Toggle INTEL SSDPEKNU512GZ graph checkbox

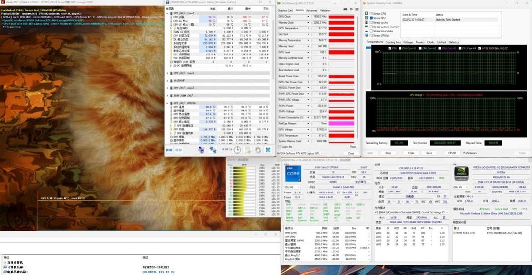pyautogui.click(x=479, y=48)
